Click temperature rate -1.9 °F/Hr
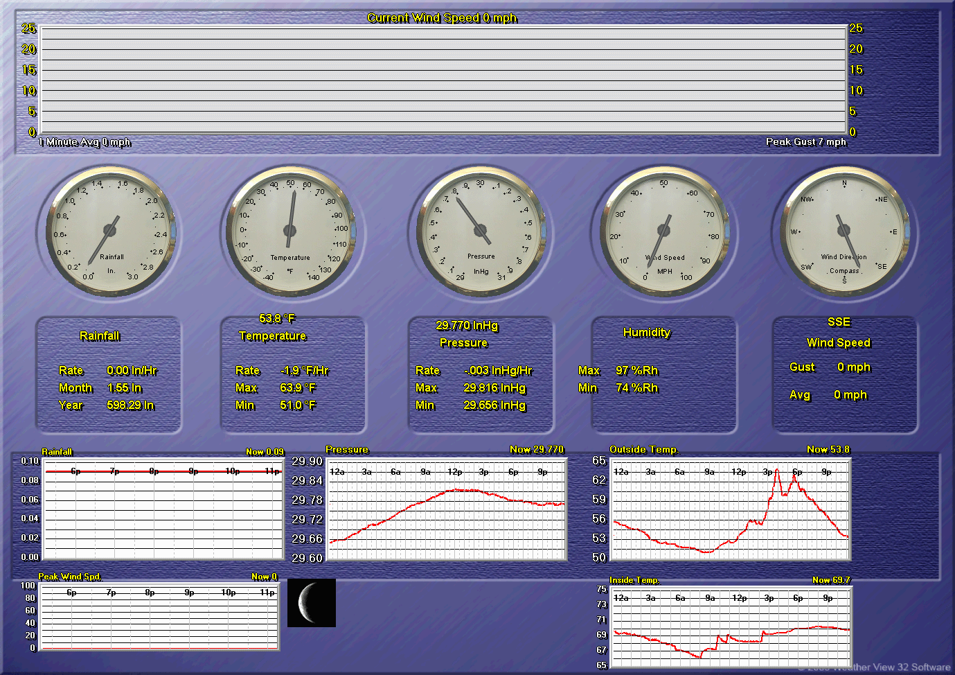The width and height of the screenshot is (955, 675). 305,371
